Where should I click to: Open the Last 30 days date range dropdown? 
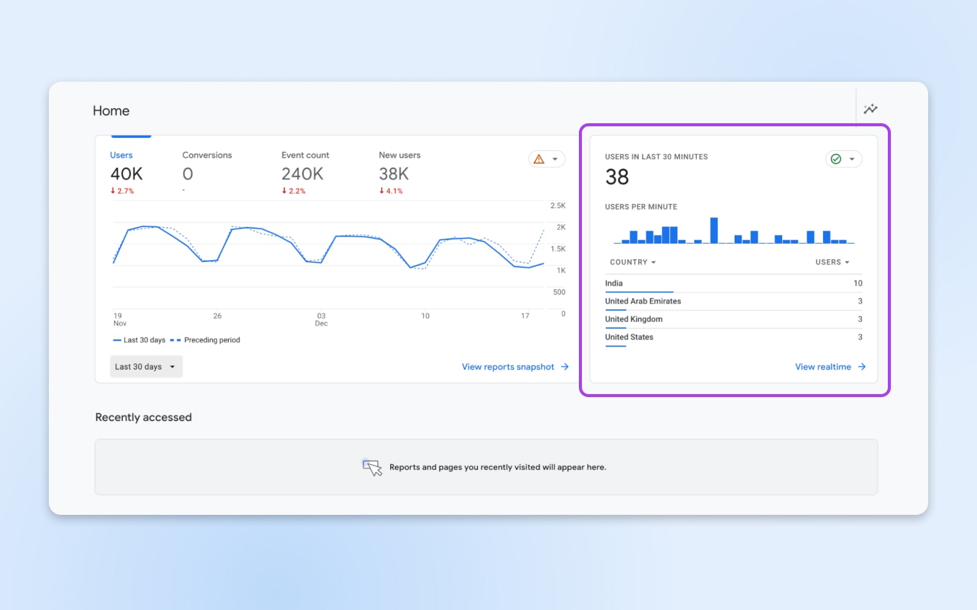(x=145, y=367)
